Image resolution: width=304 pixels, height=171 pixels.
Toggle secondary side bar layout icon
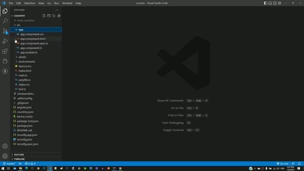click(275, 3)
